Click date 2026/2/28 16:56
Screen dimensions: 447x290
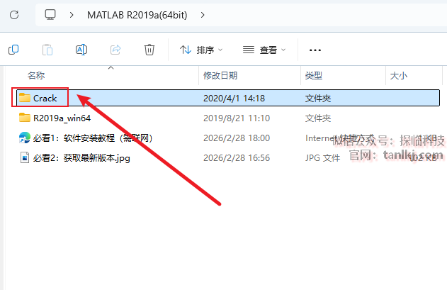click(237, 158)
